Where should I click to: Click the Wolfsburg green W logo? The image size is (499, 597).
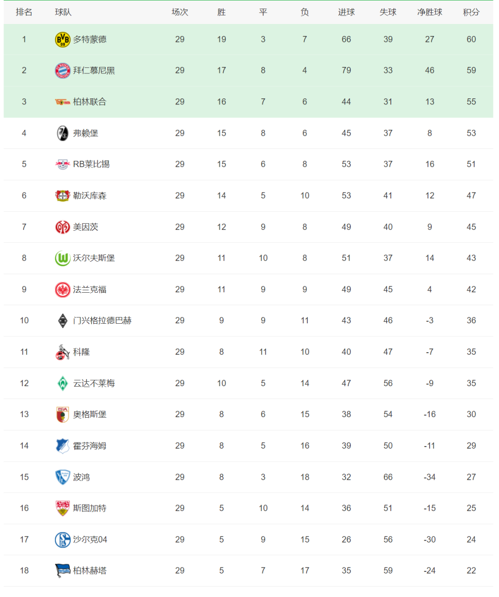coord(62,258)
